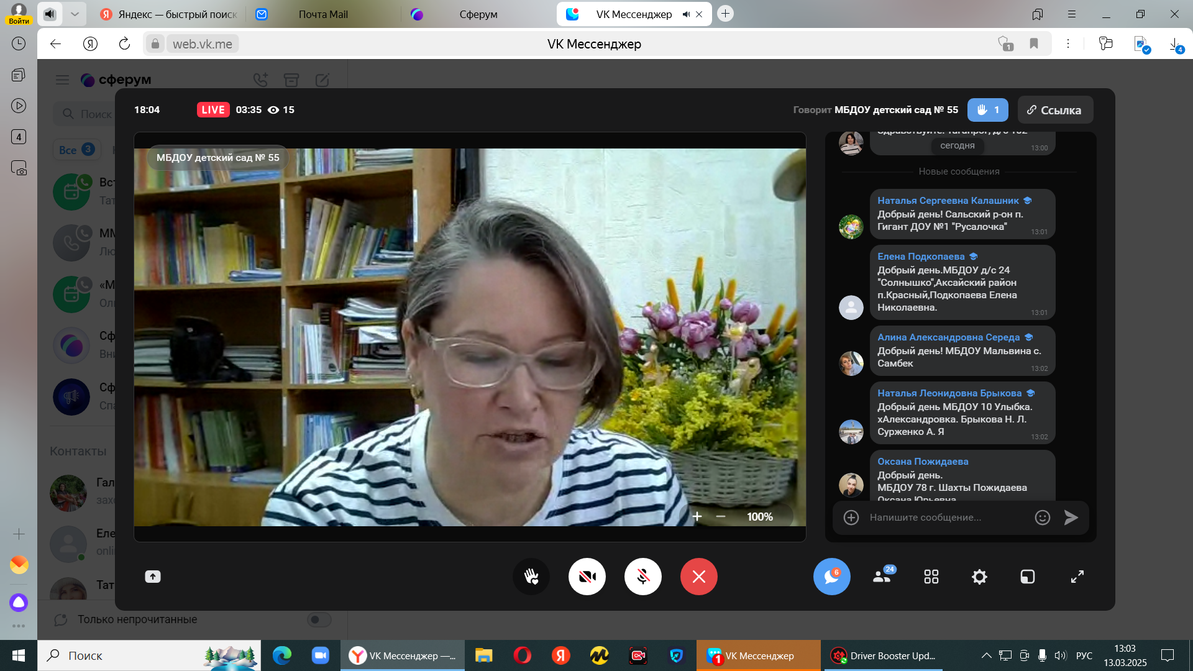Open the Opera browser from taskbar

523,655
